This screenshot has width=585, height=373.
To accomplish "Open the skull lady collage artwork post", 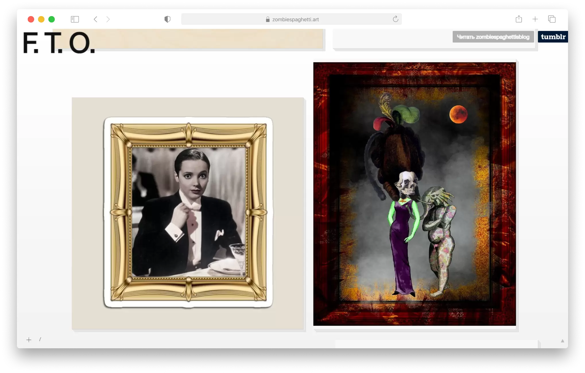I will [x=414, y=194].
